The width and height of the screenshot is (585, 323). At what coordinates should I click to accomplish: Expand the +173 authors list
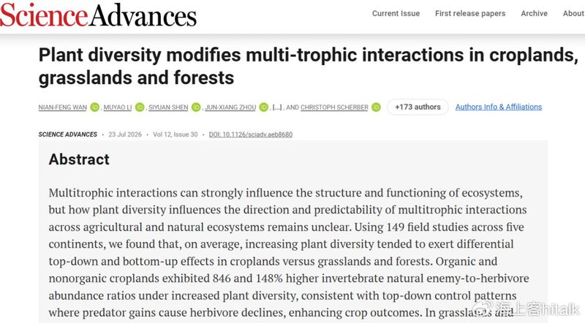coord(418,107)
